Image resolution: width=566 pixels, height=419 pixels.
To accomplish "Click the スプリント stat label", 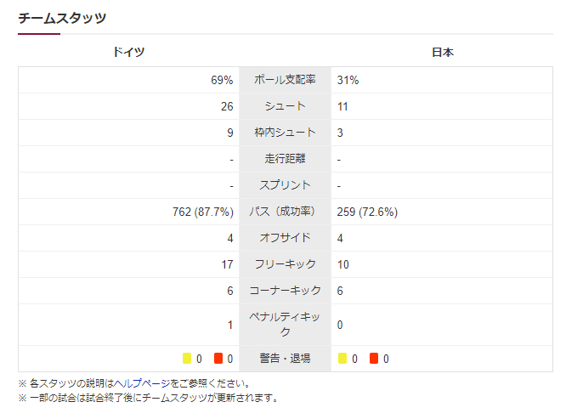I will 285,185.
